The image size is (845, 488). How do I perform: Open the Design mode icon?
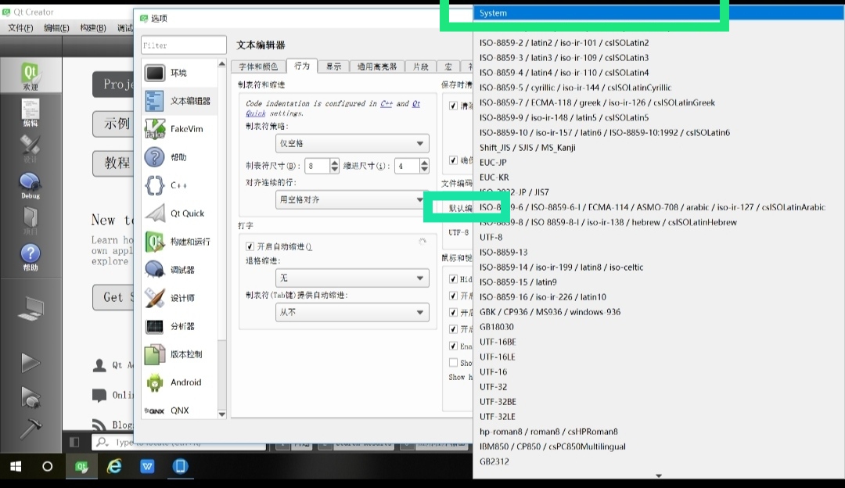(31, 149)
